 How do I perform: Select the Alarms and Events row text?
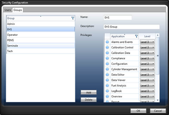122,42
